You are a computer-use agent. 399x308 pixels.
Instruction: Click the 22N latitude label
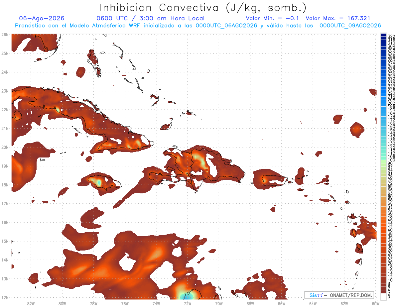click(5, 110)
